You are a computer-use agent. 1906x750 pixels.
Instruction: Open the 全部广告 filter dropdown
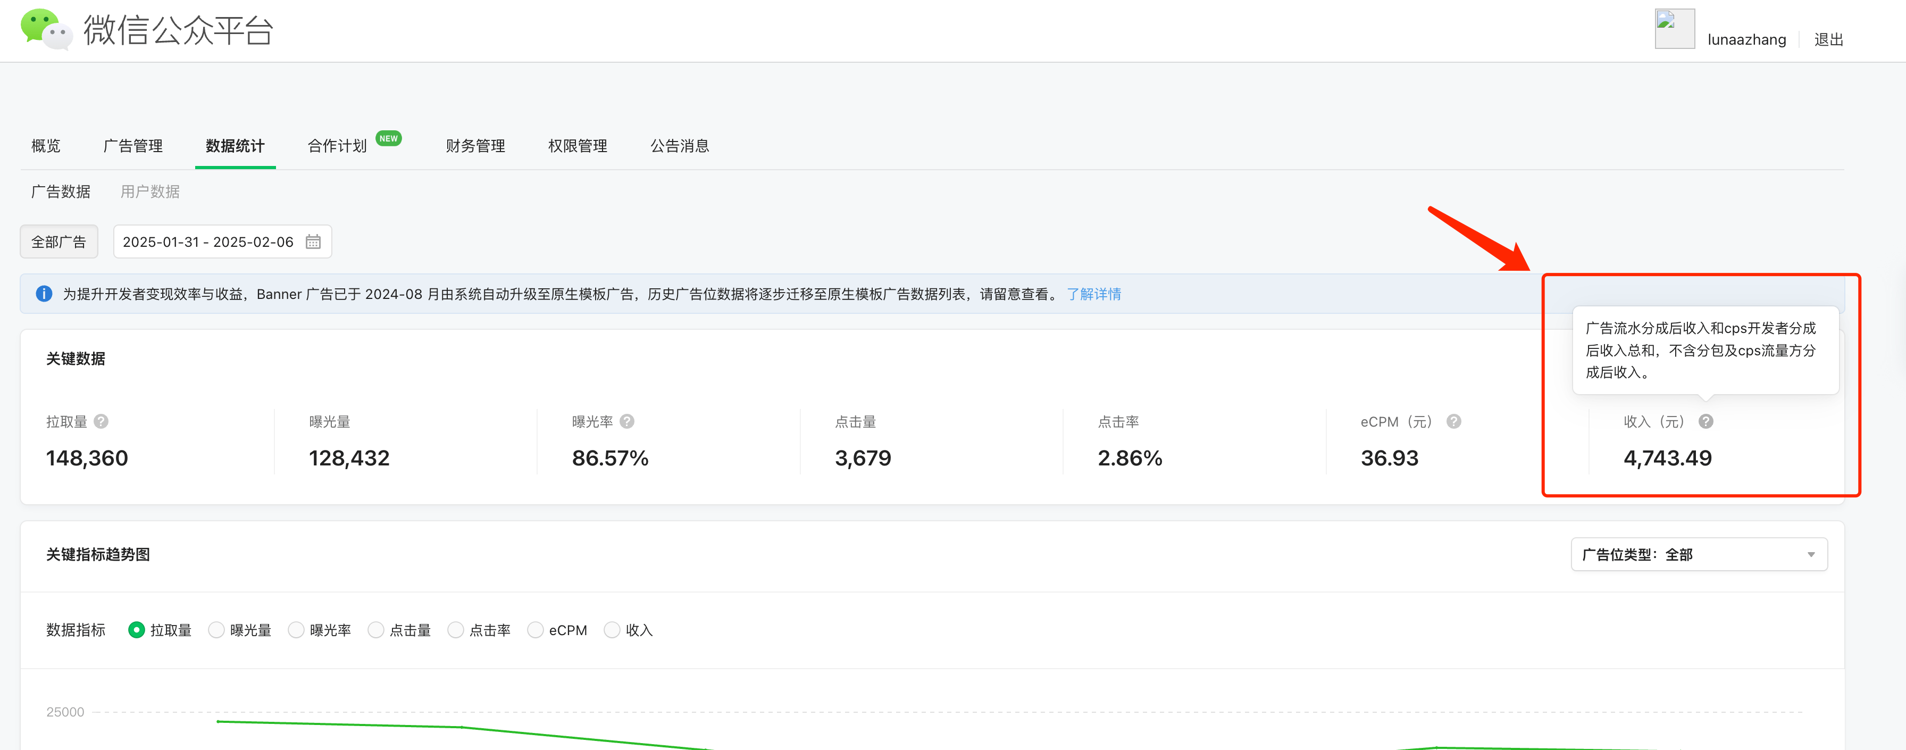click(59, 242)
